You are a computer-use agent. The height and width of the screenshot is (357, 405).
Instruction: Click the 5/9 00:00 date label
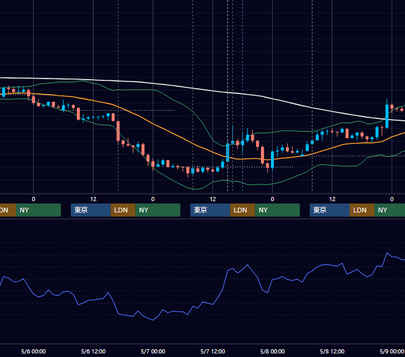(x=392, y=351)
